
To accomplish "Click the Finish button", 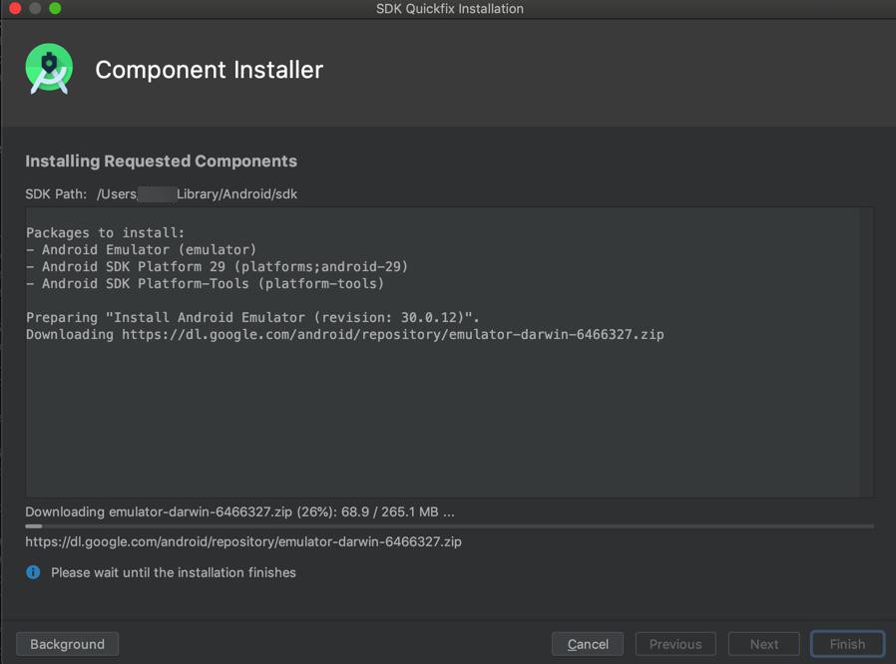I will tap(847, 644).
